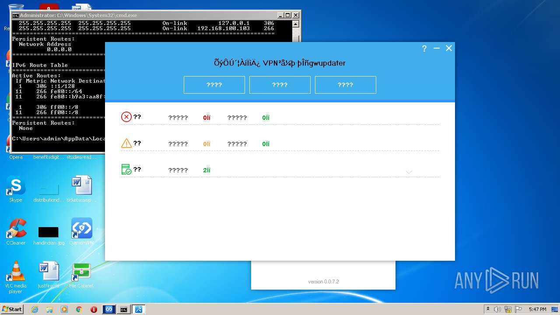560x315 pixels.
Task: Click the green '0' count in warning row
Action: (266, 144)
